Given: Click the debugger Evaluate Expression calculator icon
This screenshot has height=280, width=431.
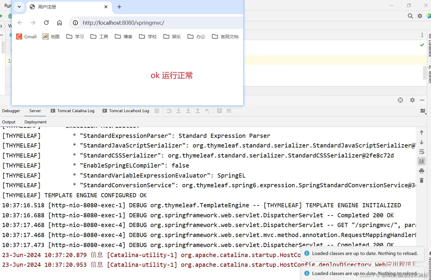Looking at the screenshot, I should pos(219,111).
